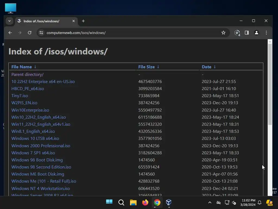This screenshot has height=209, width=278.
Task: Expand the tab search dropdown
Action: [x=10, y=21]
